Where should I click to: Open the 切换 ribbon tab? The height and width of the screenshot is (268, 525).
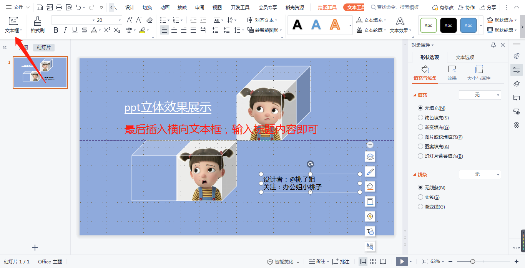(x=147, y=7)
